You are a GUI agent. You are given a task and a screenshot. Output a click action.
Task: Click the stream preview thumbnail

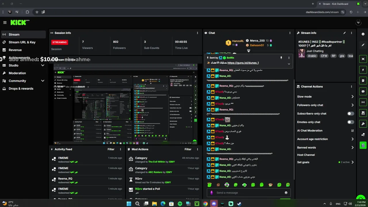click(125, 104)
